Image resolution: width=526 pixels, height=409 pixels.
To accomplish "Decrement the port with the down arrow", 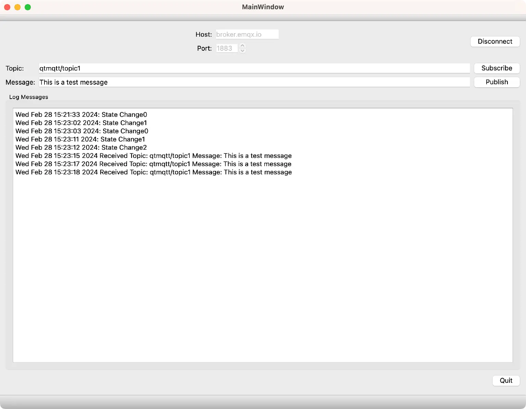I will click(242, 50).
